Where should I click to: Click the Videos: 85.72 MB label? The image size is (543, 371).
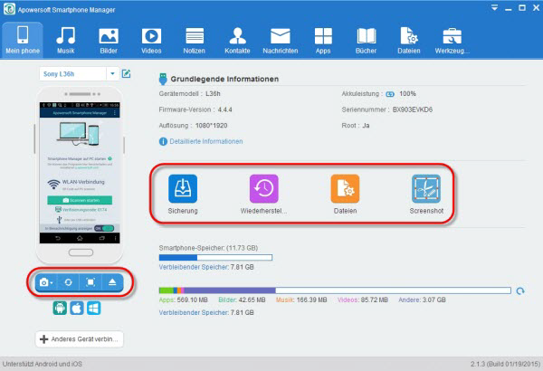point(363,300)
